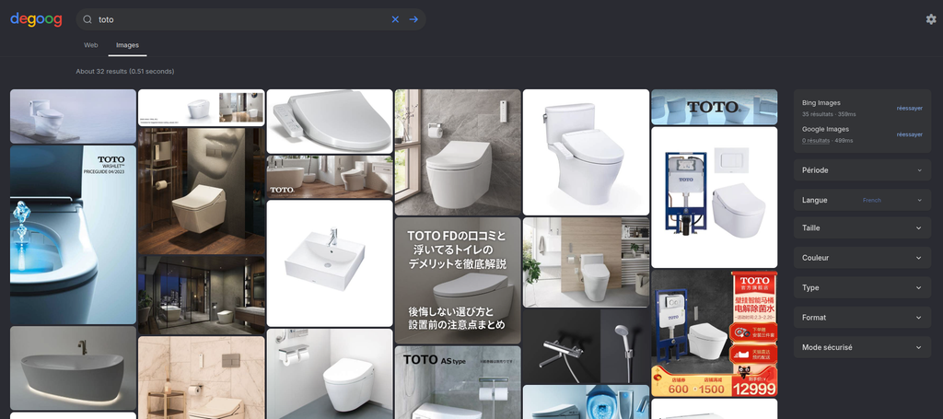Clear the search query with X icon
Screen dimensions: 943x419
(x=395, y=19)
